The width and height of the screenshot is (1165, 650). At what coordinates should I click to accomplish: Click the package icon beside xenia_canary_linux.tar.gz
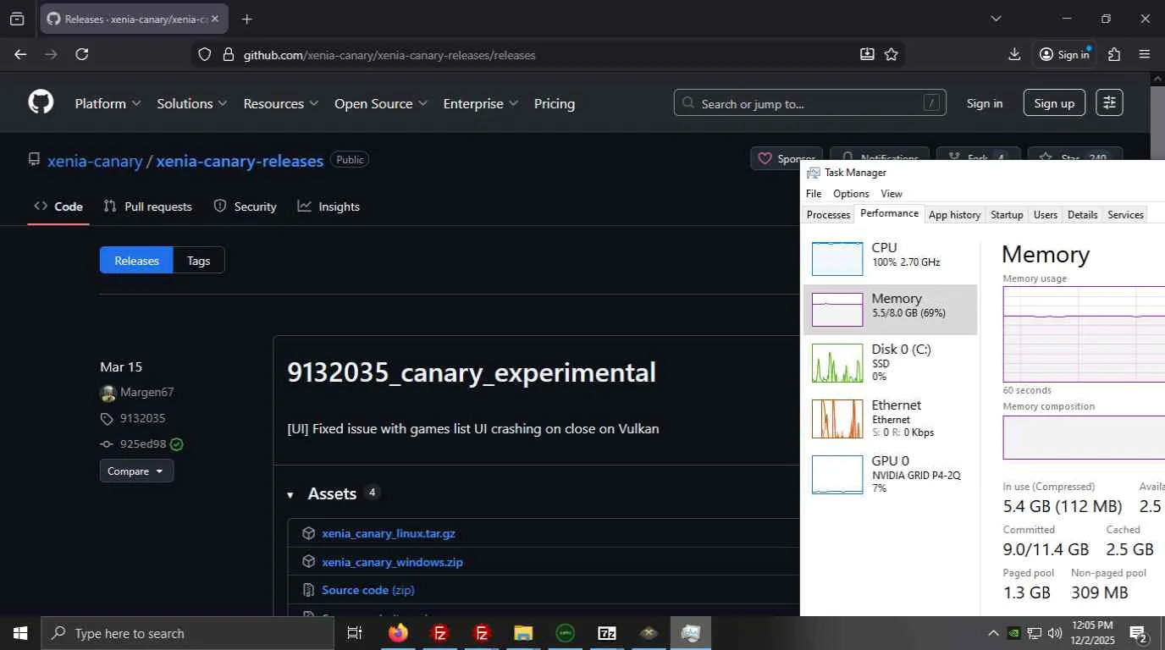308,533
